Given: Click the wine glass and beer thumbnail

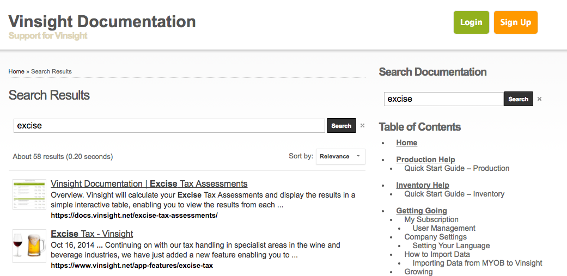Looking at the screenshot, I should [29, 246].
